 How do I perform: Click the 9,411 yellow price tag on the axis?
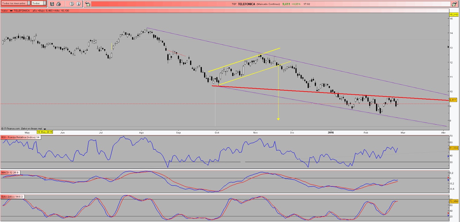coord(453,100)
